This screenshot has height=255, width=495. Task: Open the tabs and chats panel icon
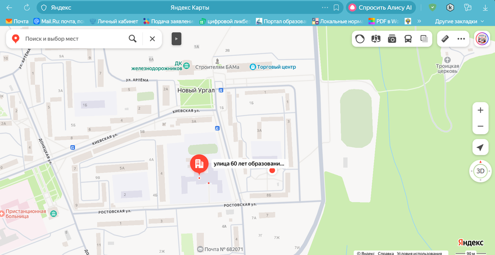pyautogui.click(x=468, y=8)
